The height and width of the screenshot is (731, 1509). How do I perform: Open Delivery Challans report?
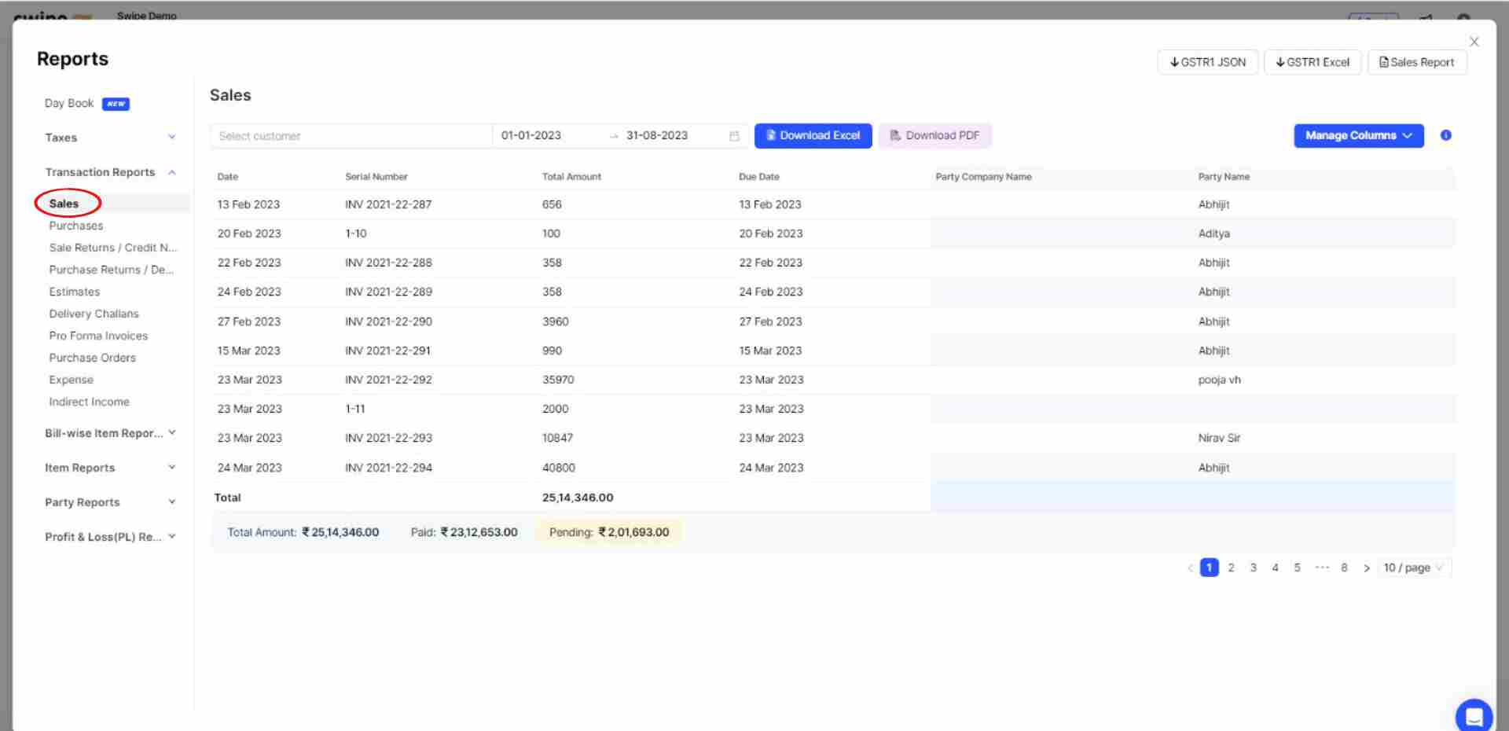[x=94, y=314]
